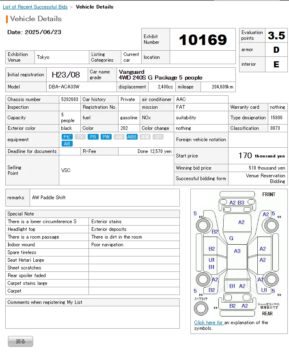The image size is (289, 353).
Task: Click the front-left tire in damage diagram
Action: click(202, 224)
